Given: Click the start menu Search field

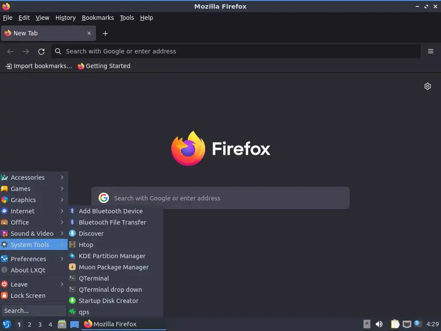Looking at the screenshot, I should (34, 311).
